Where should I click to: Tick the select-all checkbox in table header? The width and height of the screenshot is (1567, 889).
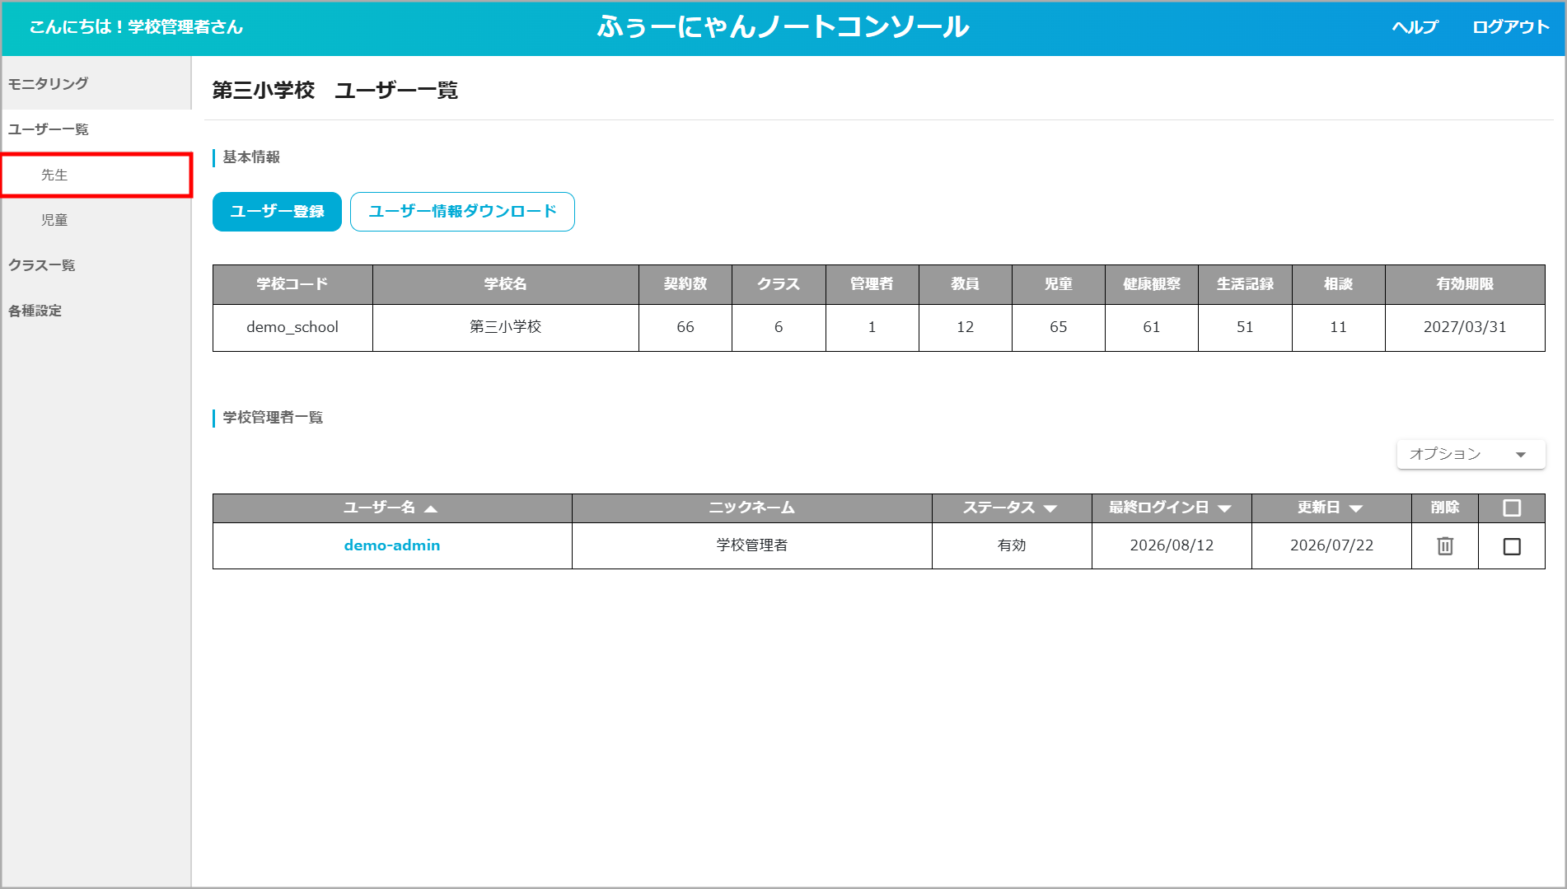[1512, 508]
